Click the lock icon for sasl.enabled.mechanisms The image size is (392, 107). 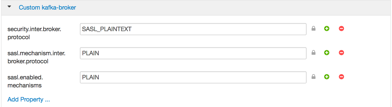(x=313, y=77)
